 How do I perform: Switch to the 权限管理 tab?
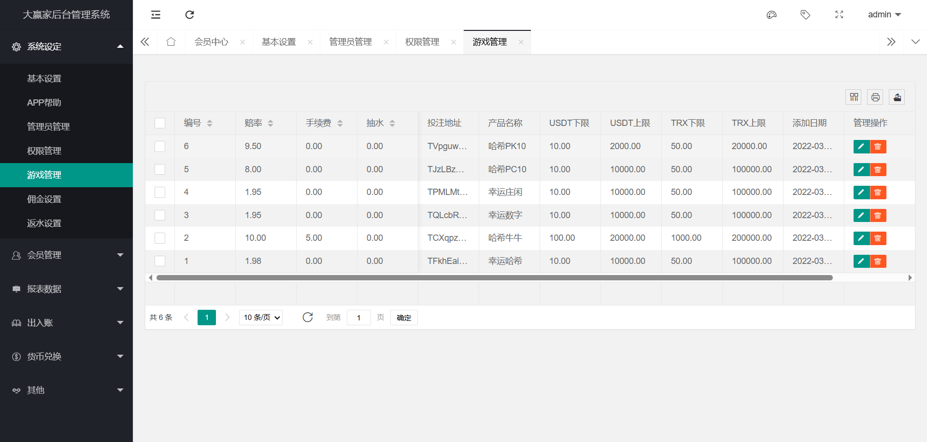[x=422, y=42]
